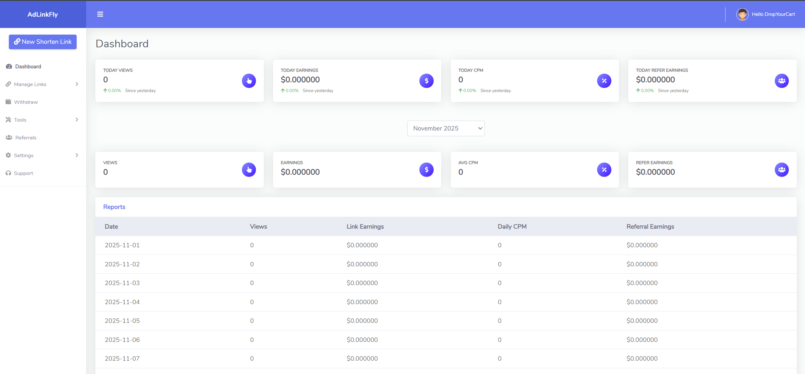Go to Referrals in the sidebar
805x374 pixels.
coord(26,137)
